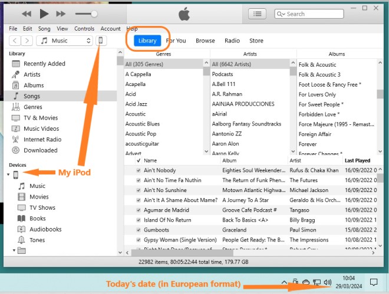389x294 pixels.
Task: Go forward with the right chevron button
Action: (x=27, y=41)
